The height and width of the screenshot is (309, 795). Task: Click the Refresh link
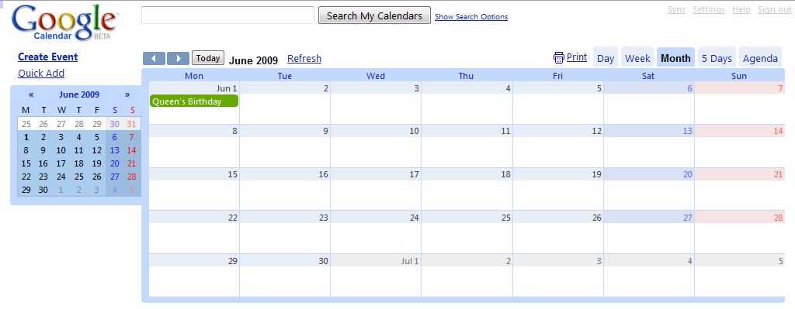click(x=304, y=59)
